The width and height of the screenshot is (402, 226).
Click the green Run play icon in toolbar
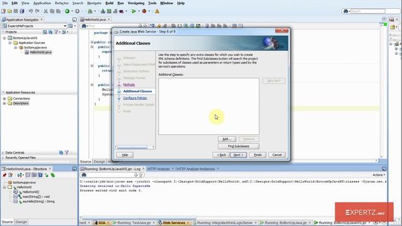[x=134, y=11]
